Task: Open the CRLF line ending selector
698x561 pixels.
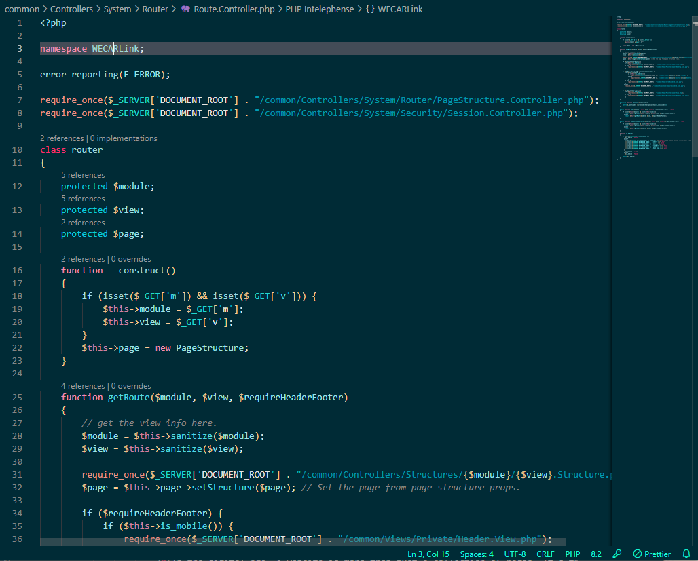Action: (x=545, y=554)
